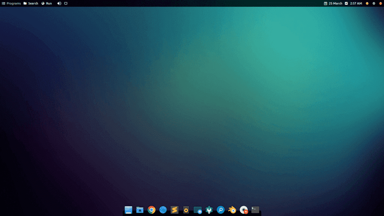
Task: Click the volume speaker icon
Action: (x=59, y=3)
